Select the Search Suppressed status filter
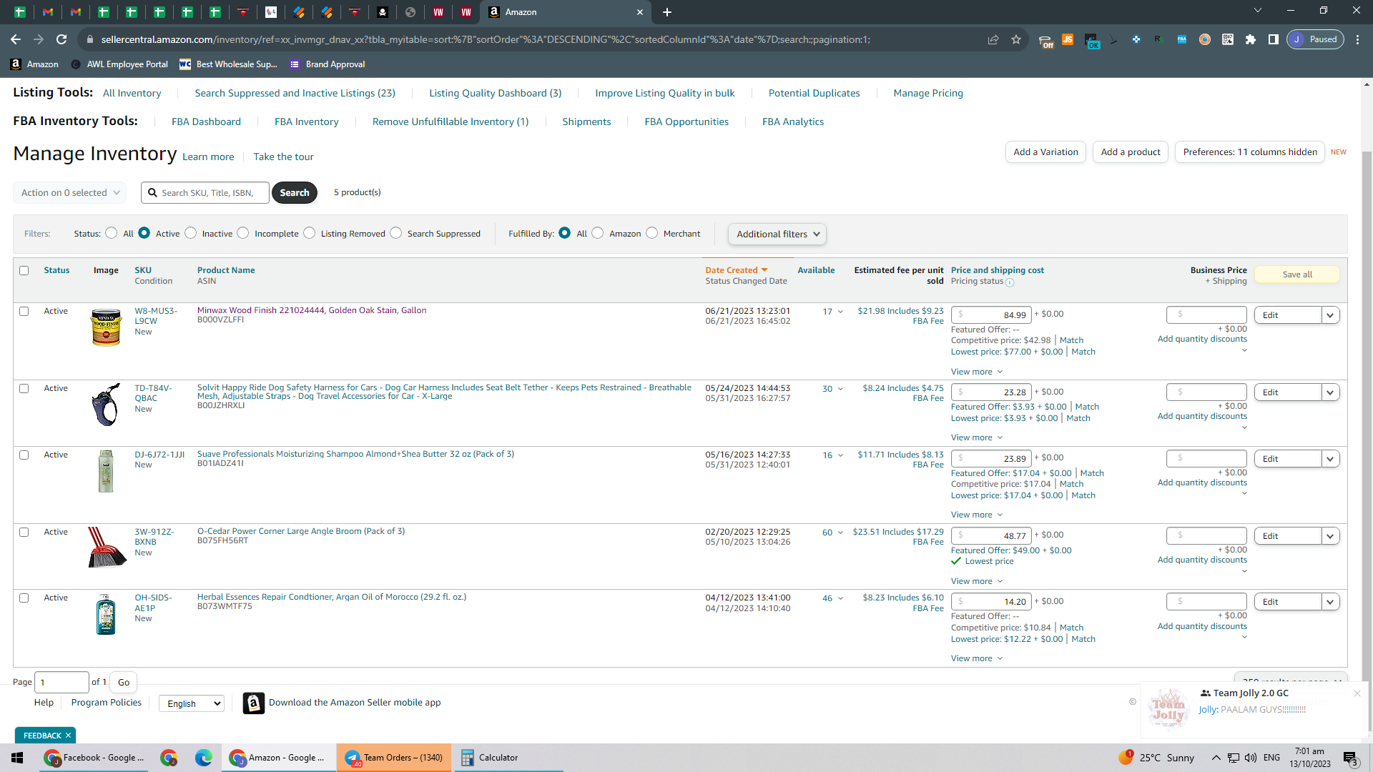The width and height of the screenshot is (1373, 772). (396, 233)
